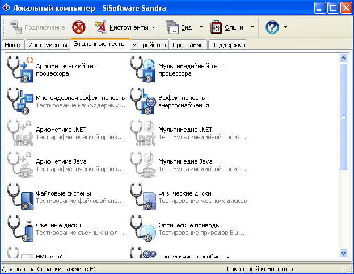Click the toolbar grip handle at left
354x274 pixels.
point(3,27)
